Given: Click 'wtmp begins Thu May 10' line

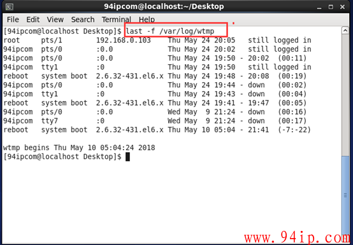Looking at the screenshot, I should [x=79, y=148].
